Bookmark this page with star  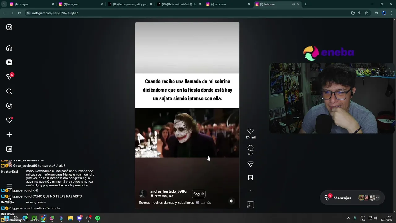click(366, 13)
